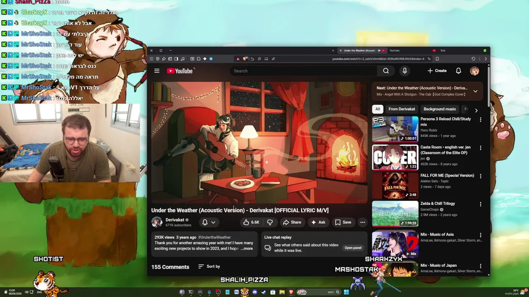Open Caste Room english ver. thumbnail

coord(395,157)
